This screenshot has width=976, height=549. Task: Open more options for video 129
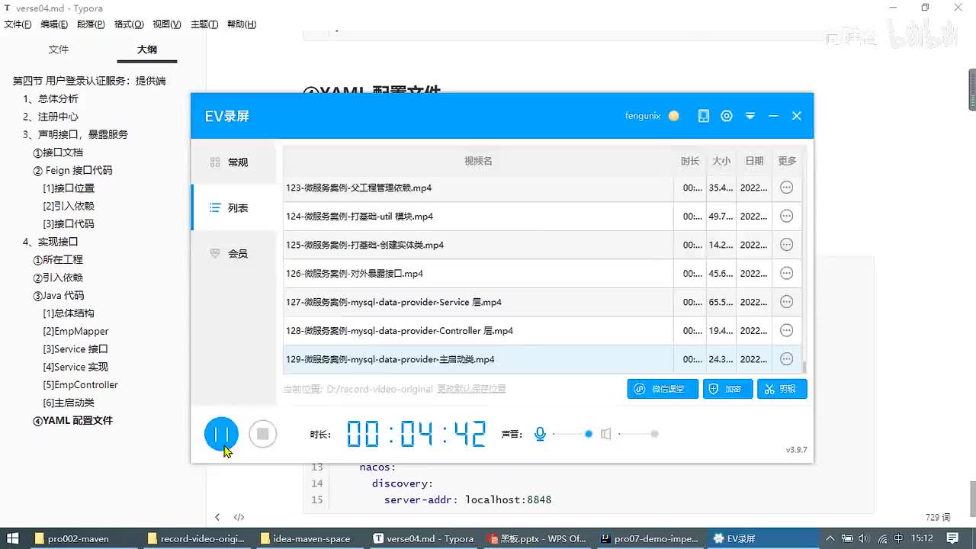pyautogui.click(x=787, y=359)
